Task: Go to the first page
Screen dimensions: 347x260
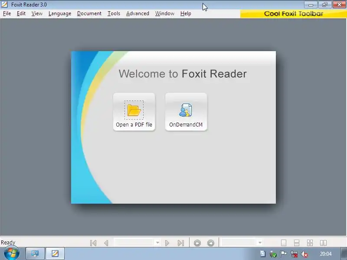Action: click(93, 243)
